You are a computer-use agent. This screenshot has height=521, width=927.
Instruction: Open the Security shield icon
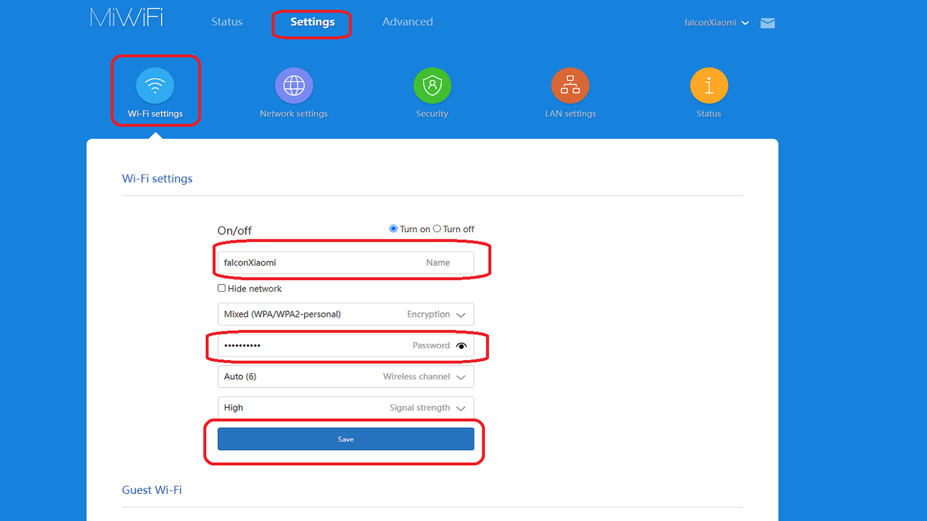coord(432,86)
